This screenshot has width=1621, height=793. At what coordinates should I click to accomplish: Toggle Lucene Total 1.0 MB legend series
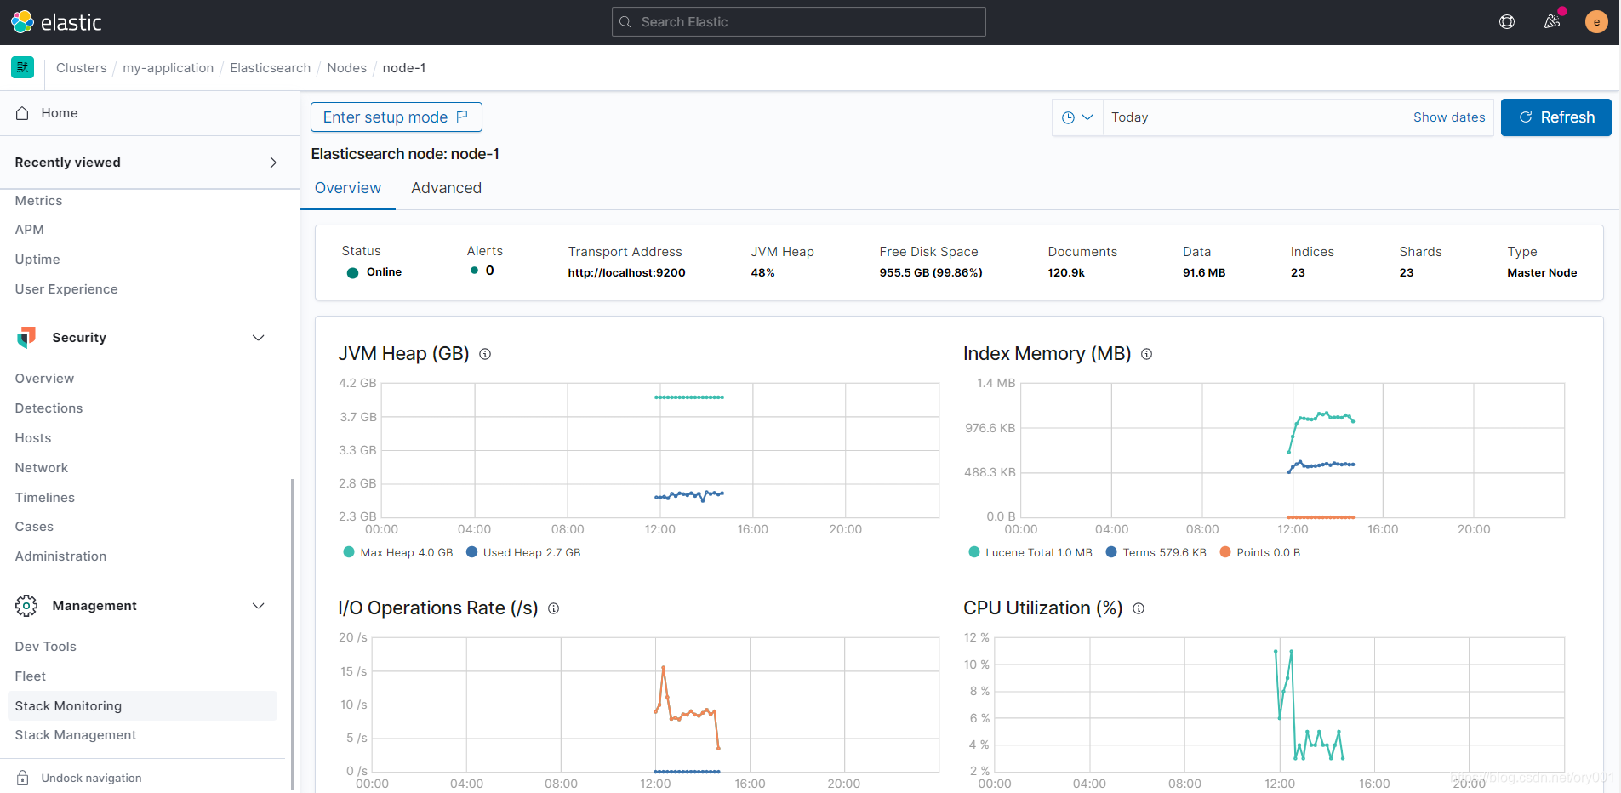(x=1030, y=552)
